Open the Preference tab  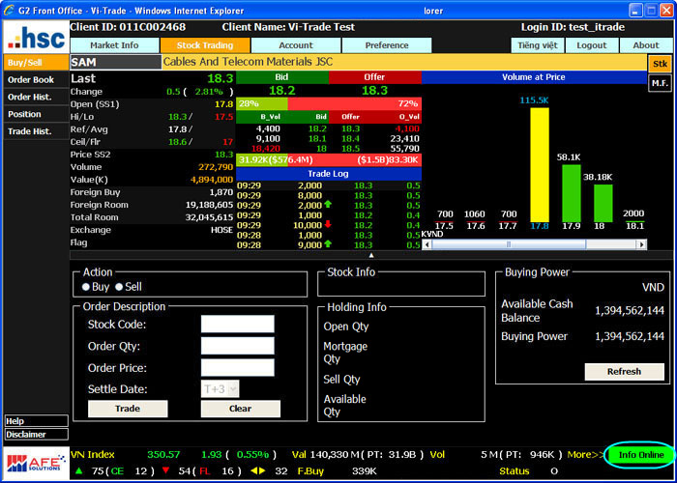pyautogui.click(x=387, y=45)
